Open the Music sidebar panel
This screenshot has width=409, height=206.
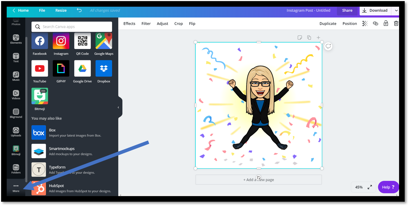coord(16,76)
